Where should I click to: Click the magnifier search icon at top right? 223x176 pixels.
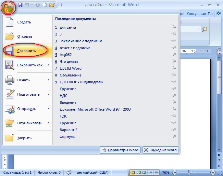pyautogui.click(x=204, y=29)
